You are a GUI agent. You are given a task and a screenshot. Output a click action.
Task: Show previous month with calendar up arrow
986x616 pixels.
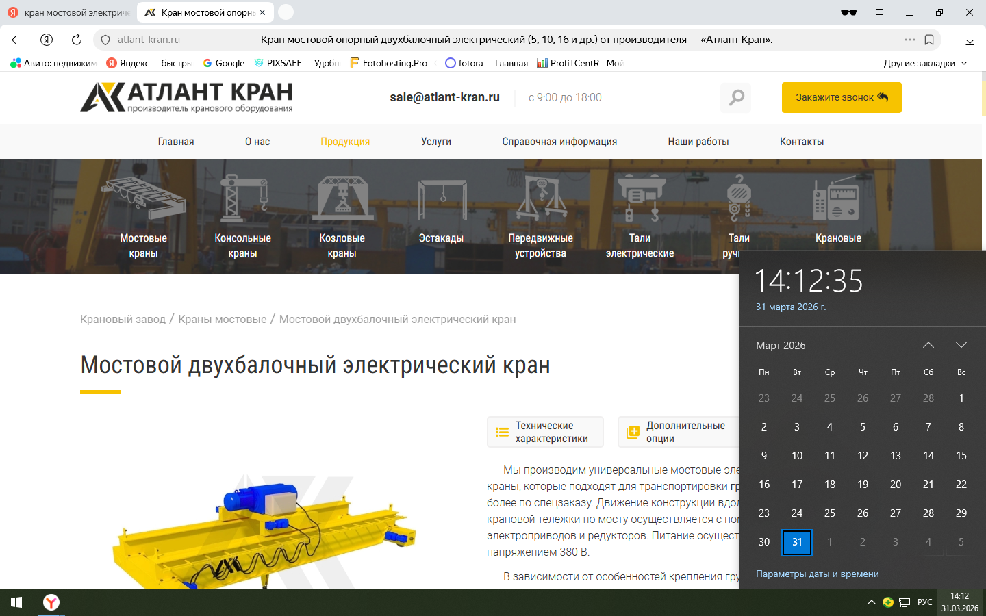coord(928,345)
